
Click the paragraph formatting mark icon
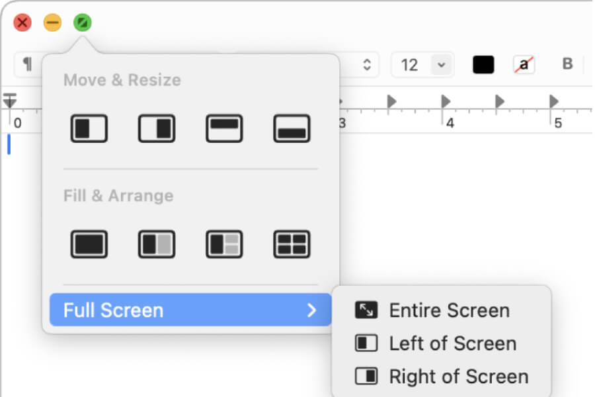pyautogui.click(x=25, y=64)
